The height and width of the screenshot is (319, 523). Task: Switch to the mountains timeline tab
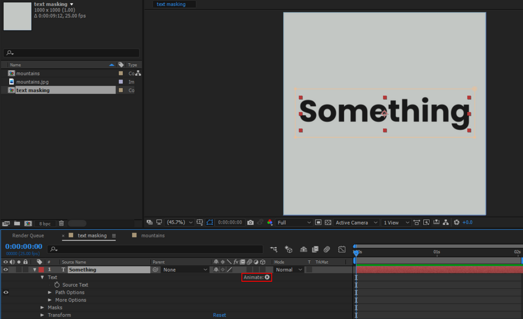pos(153,235)
